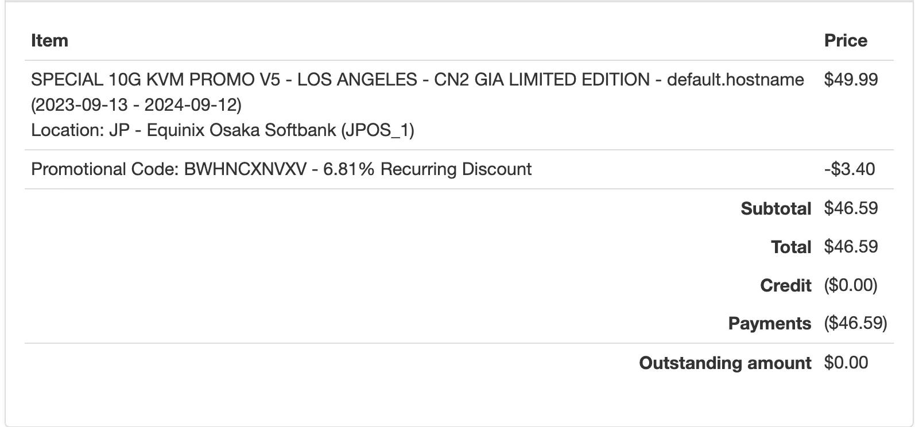The width and height of the screenshot is (915, 427).
Task: Click the Price column header
Action: (x=845, y=41)
